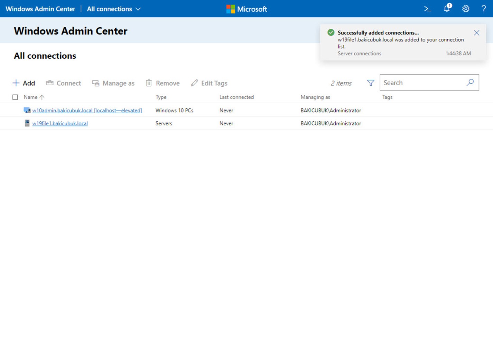Viewport: 493px width, 342px height.
Task: Click the Successfully added connections notification title
Action: [x=378, y=33]
